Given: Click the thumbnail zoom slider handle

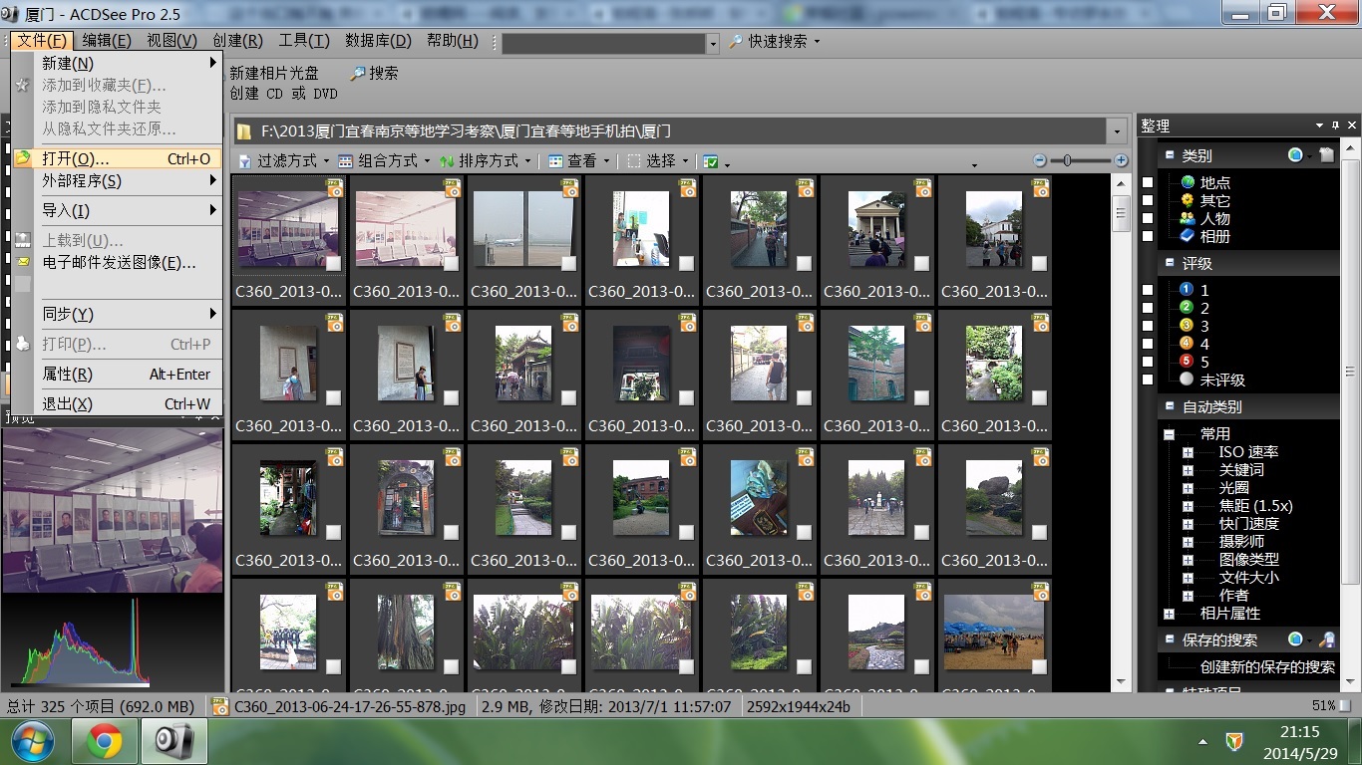Looking at the screenshot, I should click(1067, 160).
